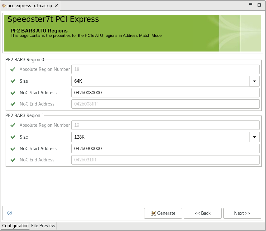
Task: Open the Size dropdown for PF2 BAR3 Region 0
Action: click(x=254, y=81)
